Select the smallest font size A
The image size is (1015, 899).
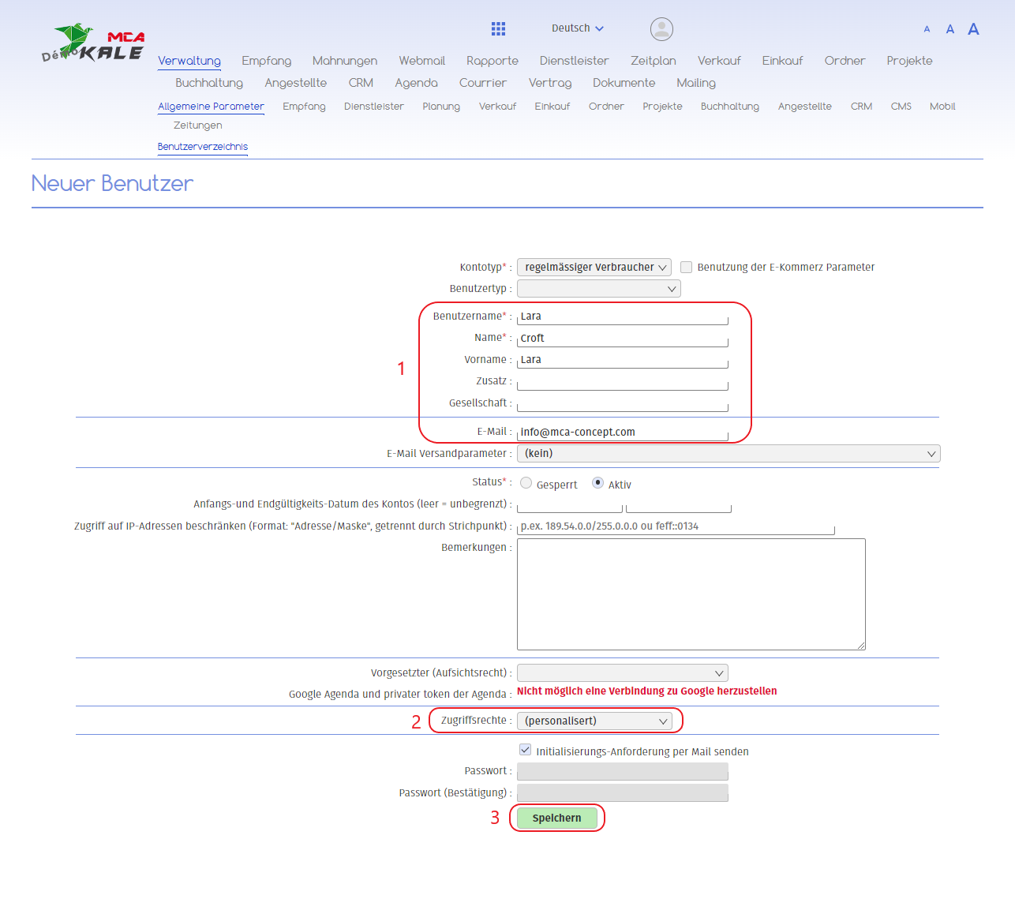pyautogui.click(x=927, y=29)
